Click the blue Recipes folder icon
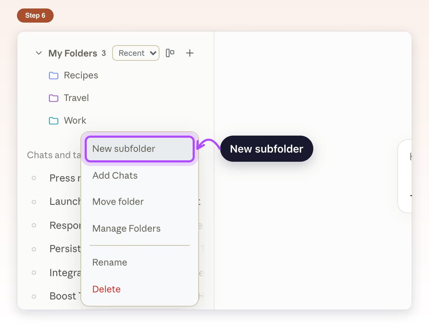Image resolution: width=429 pixels, height=327 pixels. [54, 75]
